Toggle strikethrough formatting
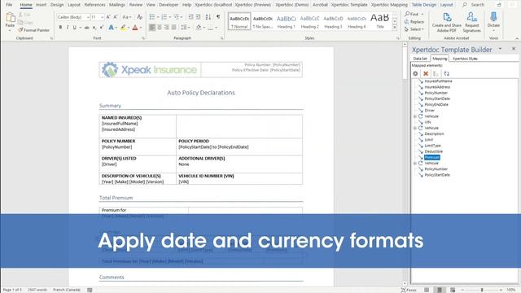This screenshot has height=293, width=521. [87, 28]
